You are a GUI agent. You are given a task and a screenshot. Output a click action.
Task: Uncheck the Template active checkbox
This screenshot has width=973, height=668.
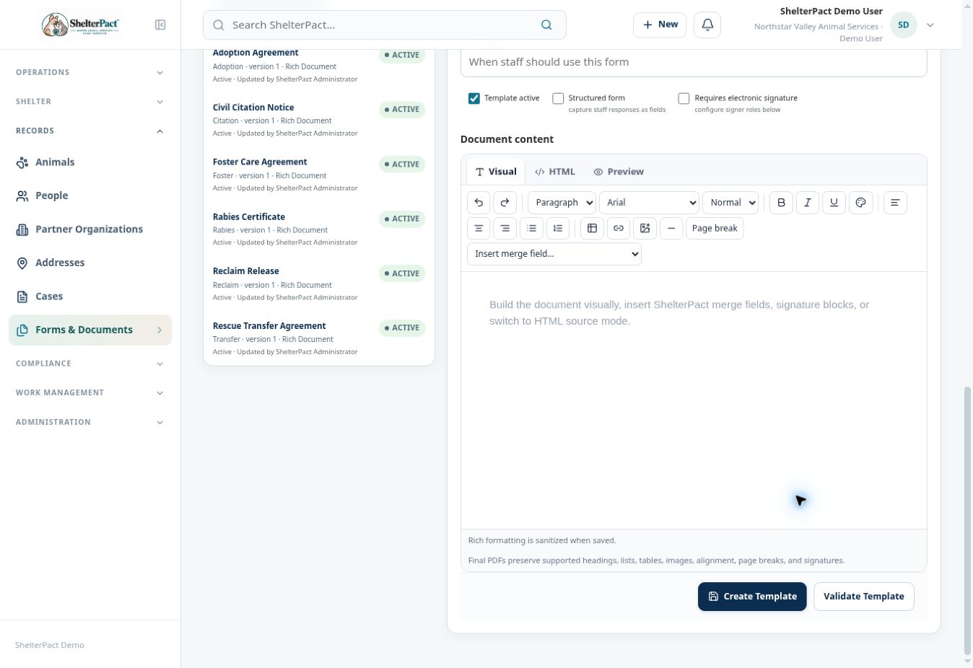coord(474,98)
